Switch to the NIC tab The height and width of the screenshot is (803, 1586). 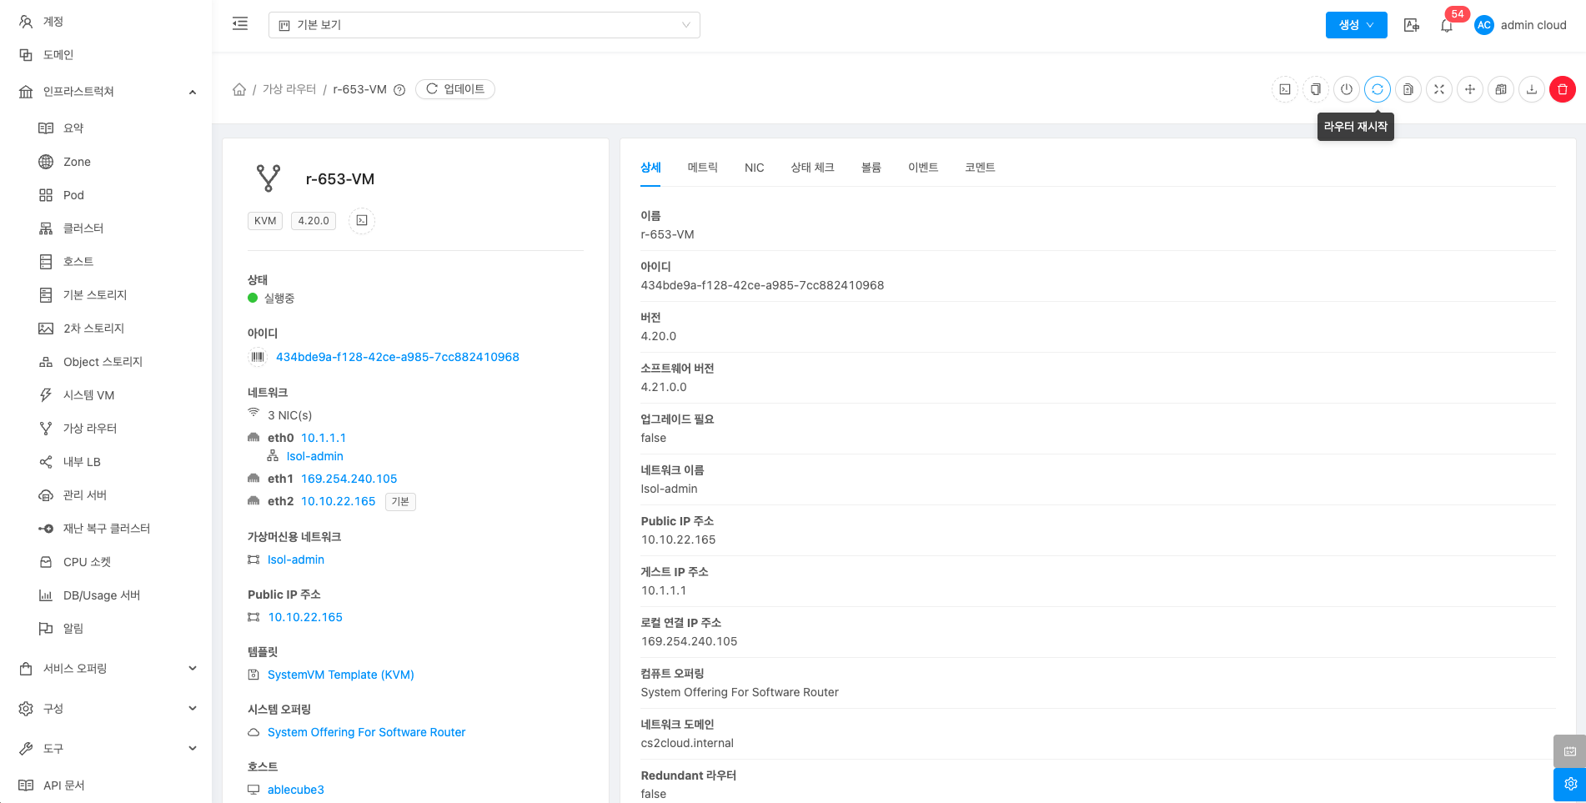click(754, 168)
